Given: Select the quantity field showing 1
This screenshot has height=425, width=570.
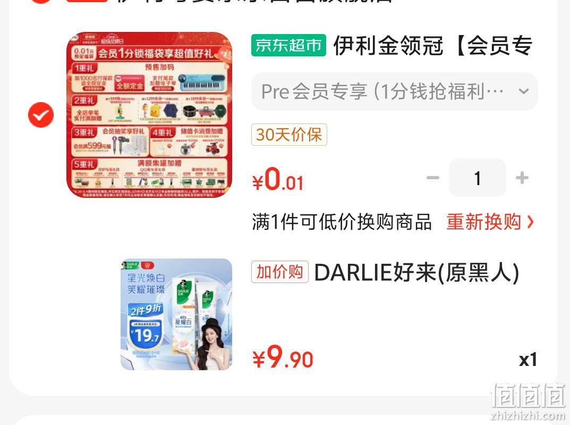Looking at the screenshot, I should (478, 178).
